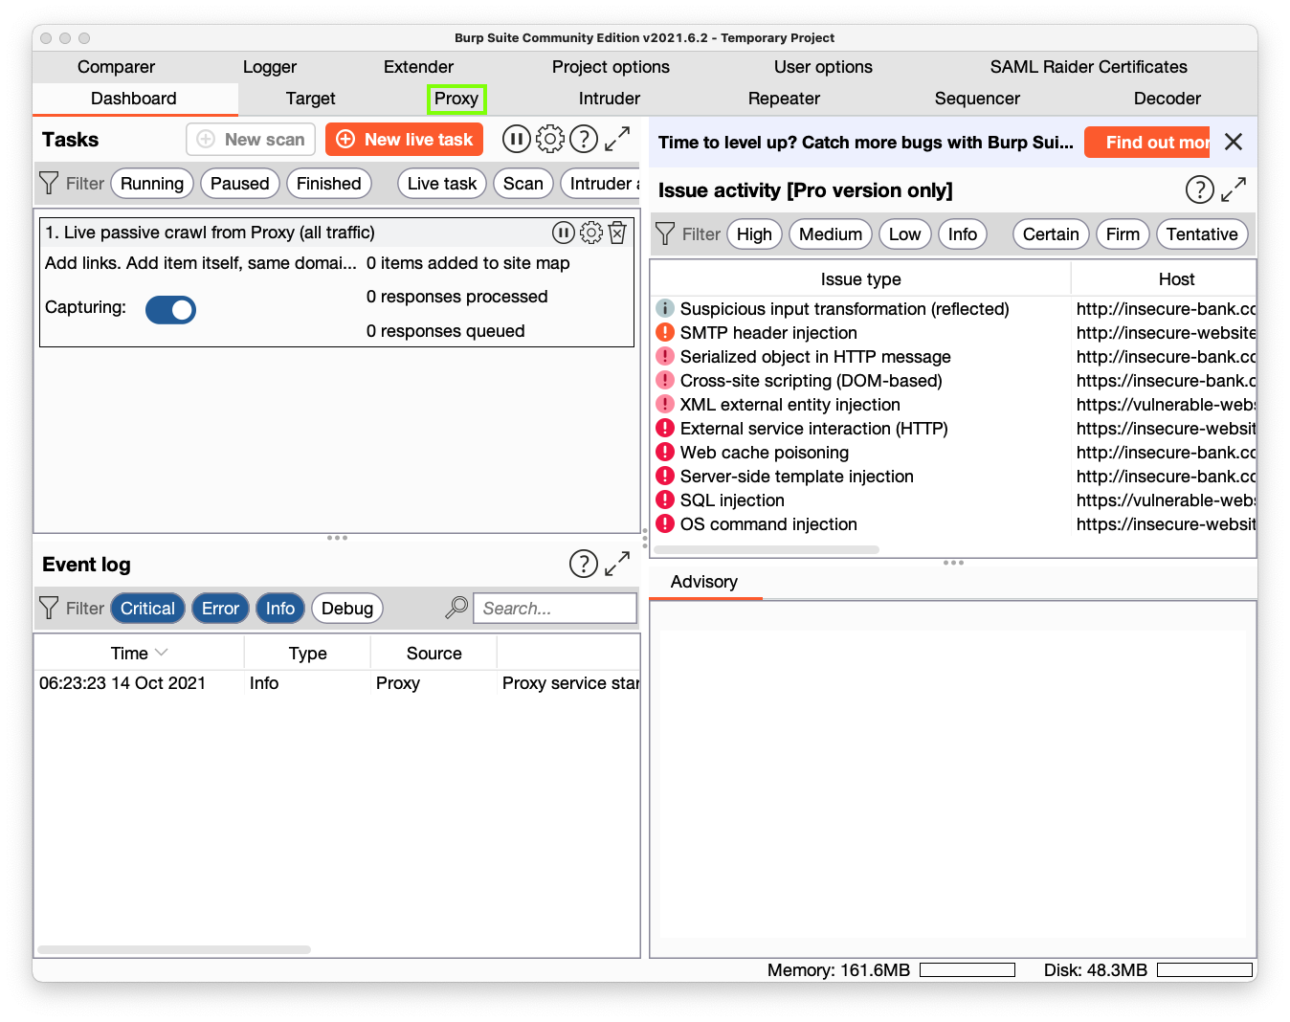This screenshot has height=1022, width=1290.
Task: Start a New live task
Action: [404, 140]
